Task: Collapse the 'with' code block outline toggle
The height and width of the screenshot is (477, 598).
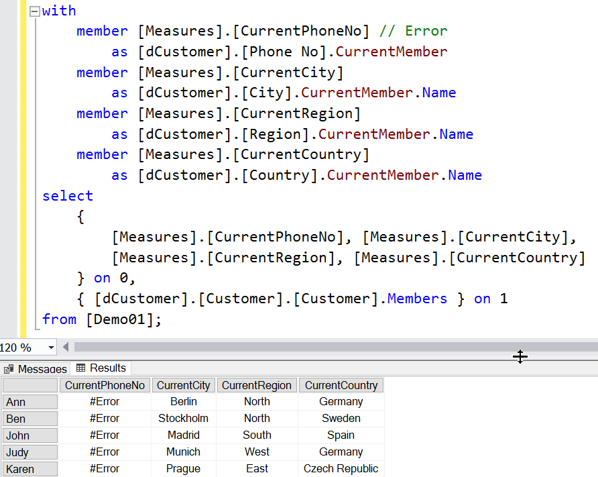Action: tap(35, 11)
